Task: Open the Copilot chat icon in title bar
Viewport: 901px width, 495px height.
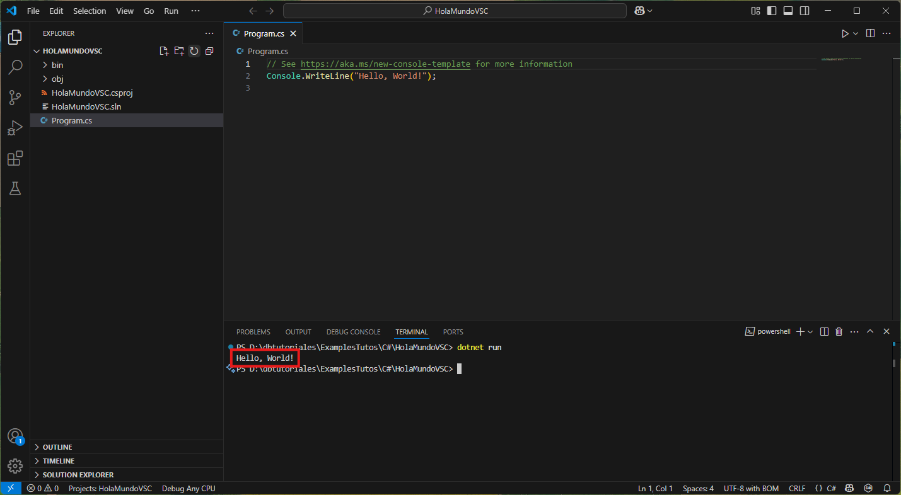Action: 639,11
